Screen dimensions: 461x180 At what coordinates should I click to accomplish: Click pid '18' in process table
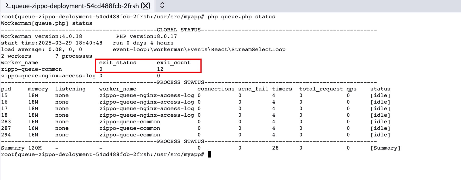(4, 115)
